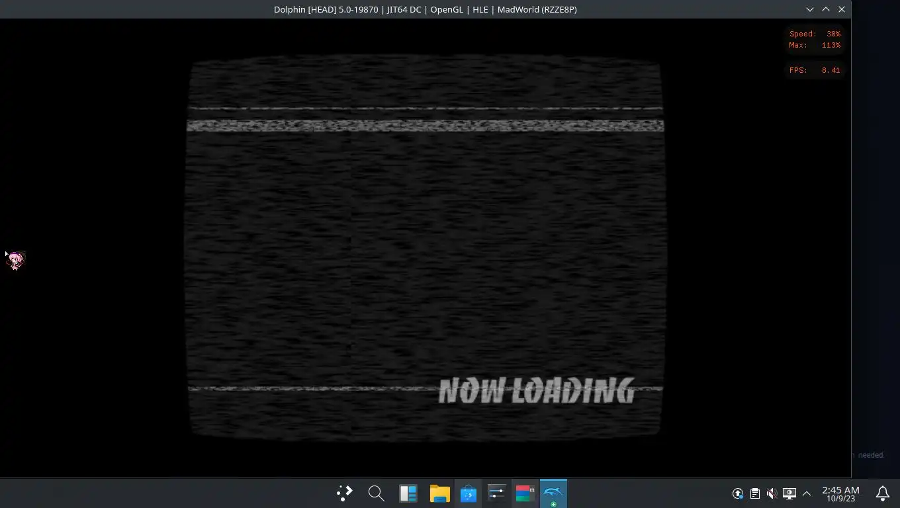Click the Max 113% overlay text
Screen dimensions: 900x508
(x=815, y=46)
